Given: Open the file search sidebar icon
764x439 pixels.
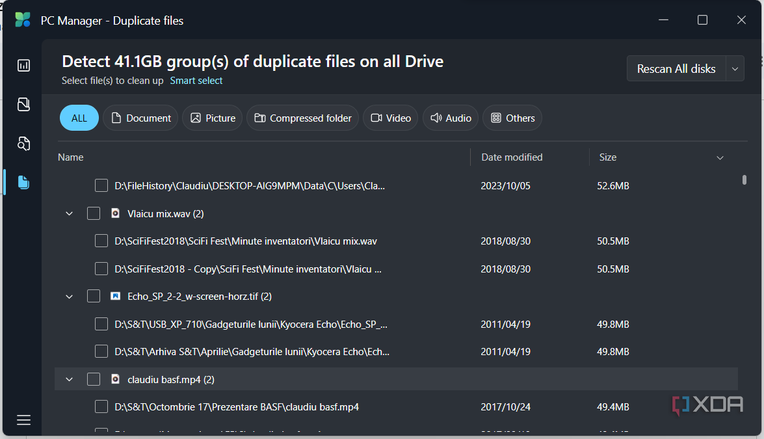Looking at the screenshot, I should [23, 143].
